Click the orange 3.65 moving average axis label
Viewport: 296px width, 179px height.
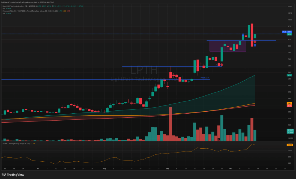[x=289, y=103]
